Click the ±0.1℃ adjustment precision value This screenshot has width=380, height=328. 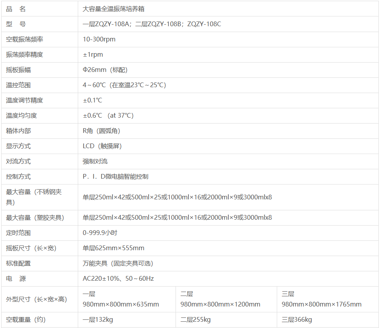pyautogui.click(x=92, y=100)
